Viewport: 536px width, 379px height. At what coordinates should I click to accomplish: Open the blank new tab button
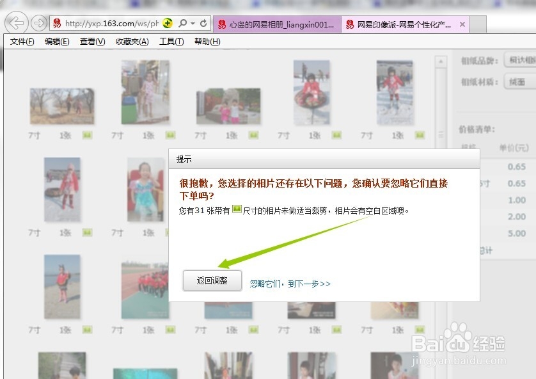pos(478,24)
